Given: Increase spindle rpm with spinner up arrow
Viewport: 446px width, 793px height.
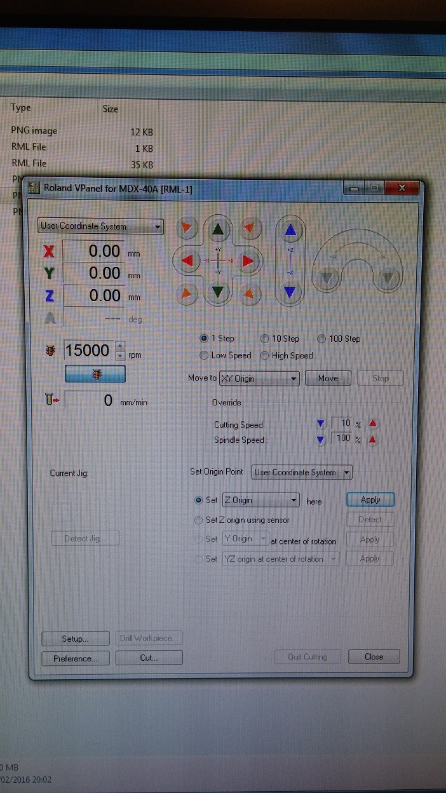Looking at the screenshot, I should tap(120, 346).
